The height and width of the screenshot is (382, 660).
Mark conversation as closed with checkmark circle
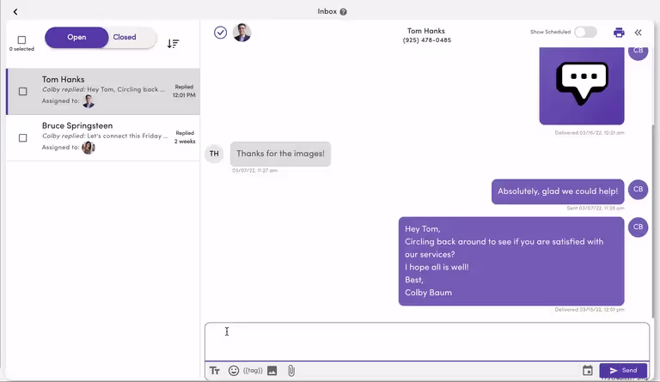(x=221, y=33)
